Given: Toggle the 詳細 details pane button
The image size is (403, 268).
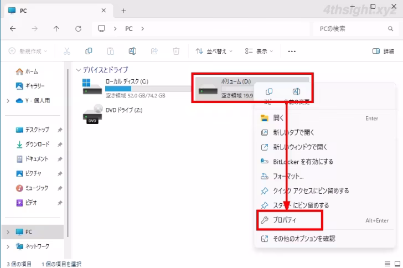Looking at the screenshot, I should (x=384, y=51).
